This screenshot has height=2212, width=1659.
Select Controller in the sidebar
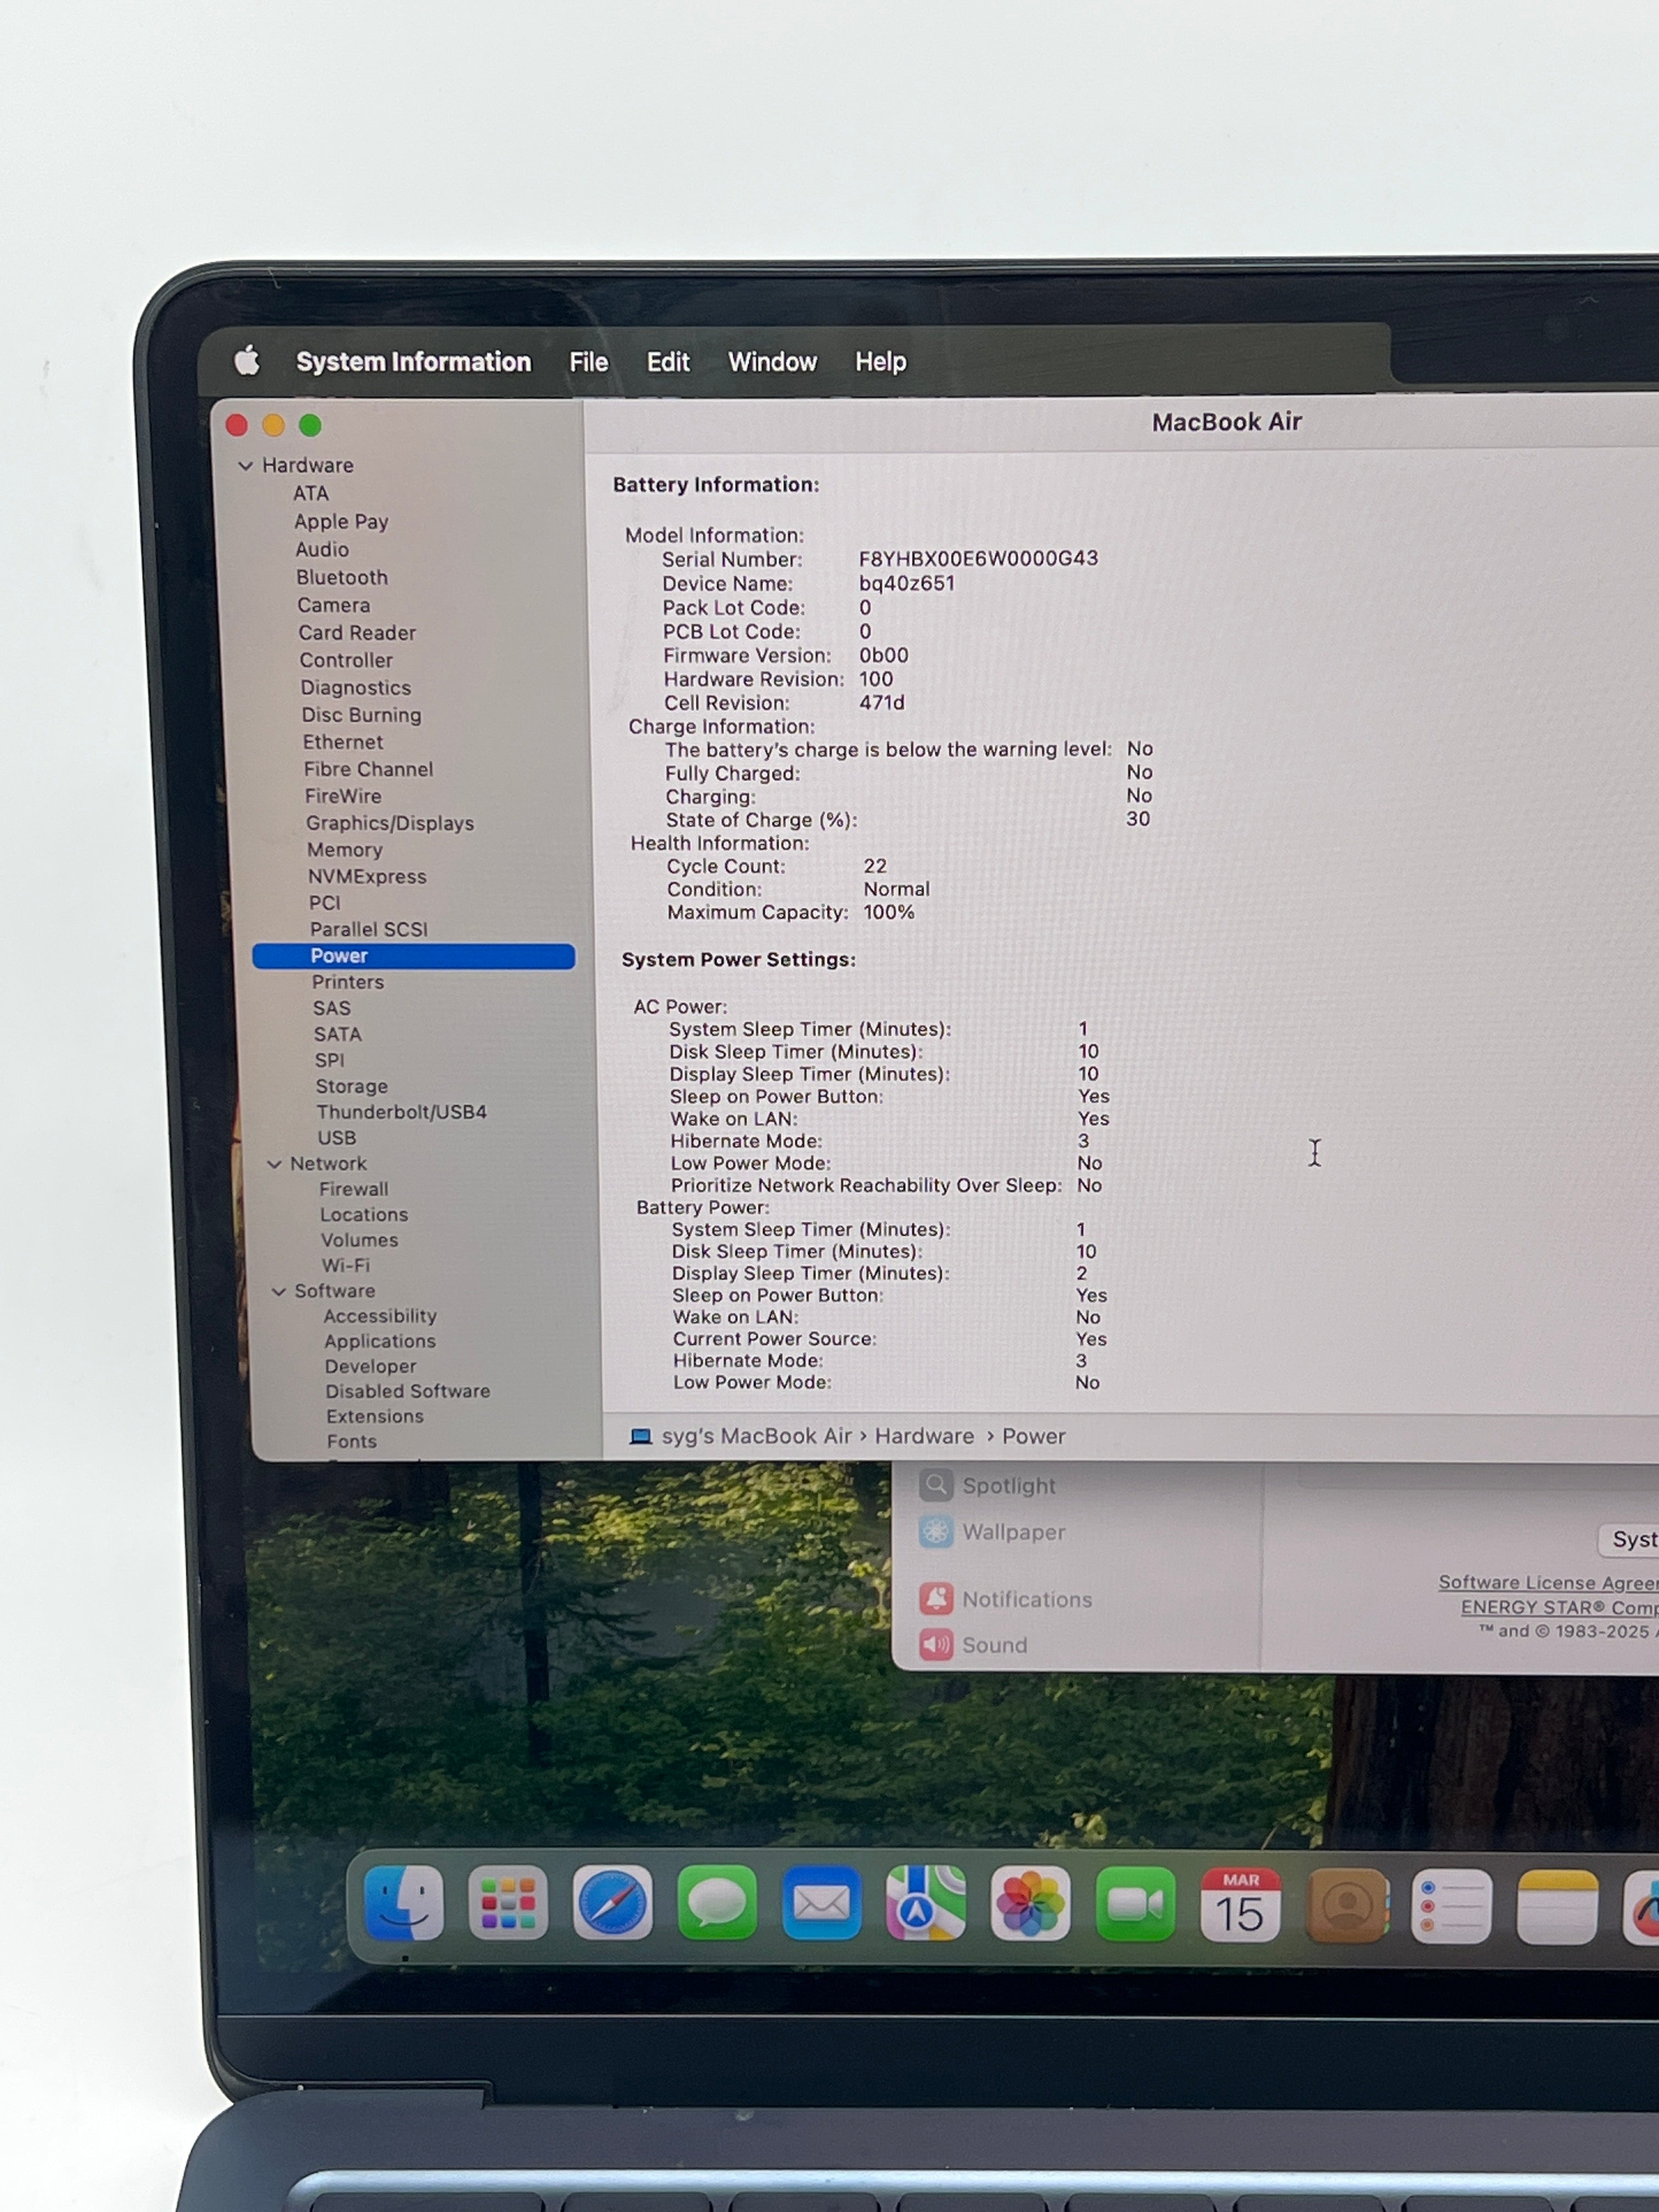(346, 660)
